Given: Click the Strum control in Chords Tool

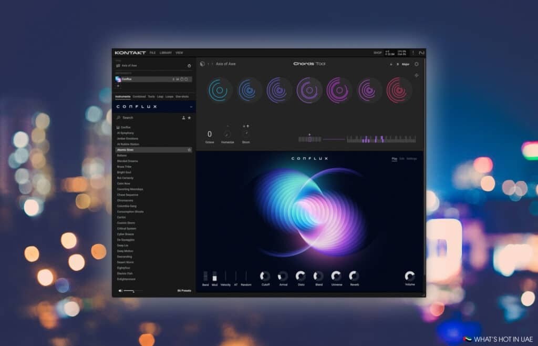Looking at the screenshot, I should [x=246, y=133].
